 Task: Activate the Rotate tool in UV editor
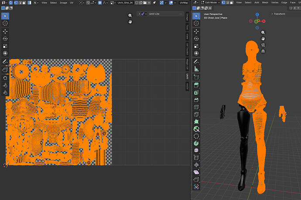tap(5, 39)
